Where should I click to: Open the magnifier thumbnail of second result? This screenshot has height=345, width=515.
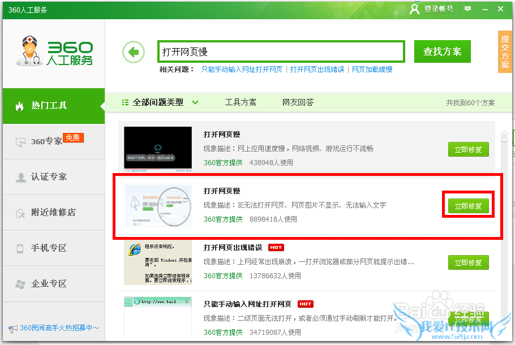pyautogui.click(x=158, y=206)
